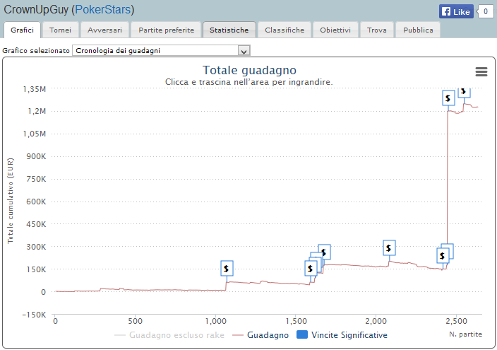
Task: Open the chart hamburger menu icon
Action: click(481, 72)
